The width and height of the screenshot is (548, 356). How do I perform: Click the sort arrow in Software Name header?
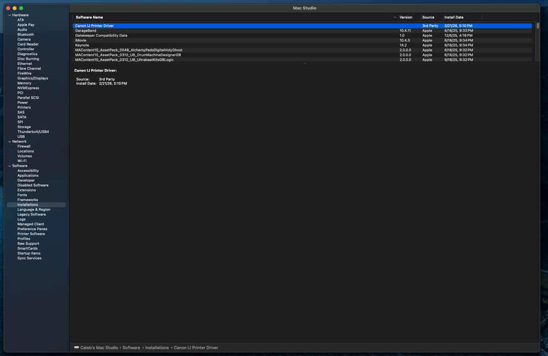tap(395, 18)
